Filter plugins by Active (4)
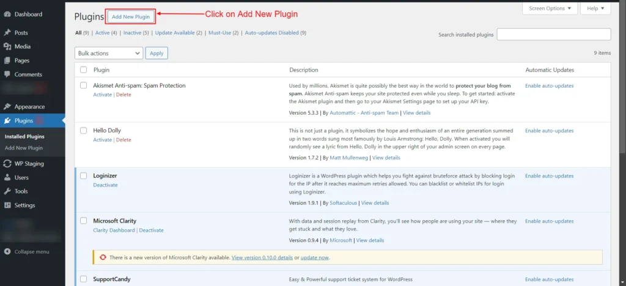The height and width of the screenshot is (286, 626). click(106, 33)
